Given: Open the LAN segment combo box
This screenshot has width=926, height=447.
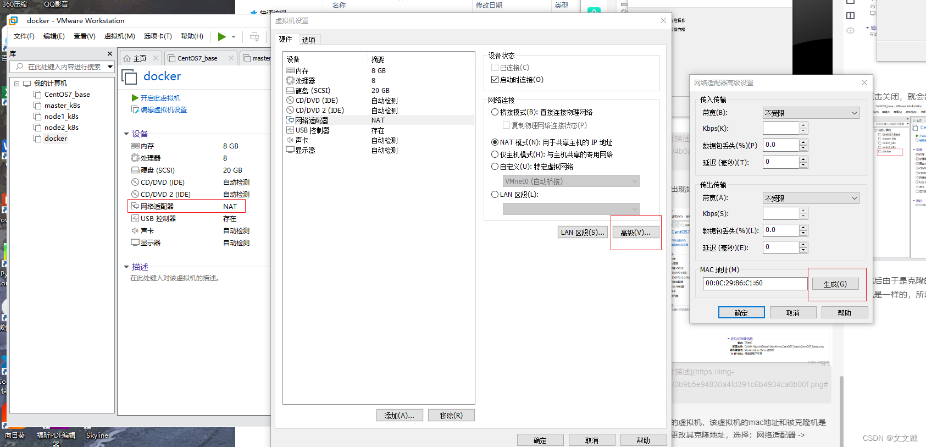Looking at the screenshot, I should [x=571, y=209].
